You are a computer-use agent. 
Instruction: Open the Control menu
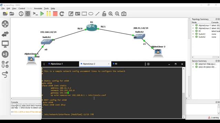click(22, 9)
